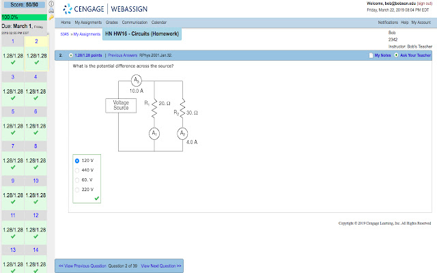Open Notifications

pyautogui.click(x=388, y=23)
